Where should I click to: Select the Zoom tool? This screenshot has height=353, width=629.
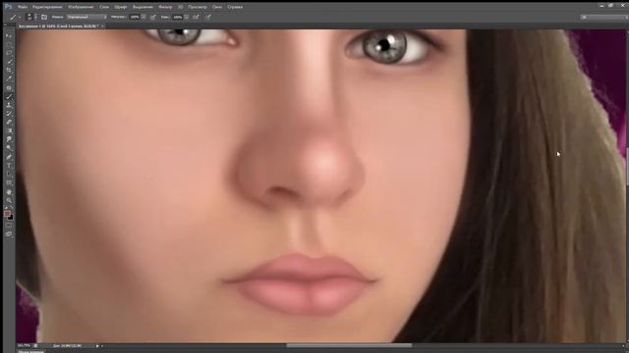click(9, 200)
